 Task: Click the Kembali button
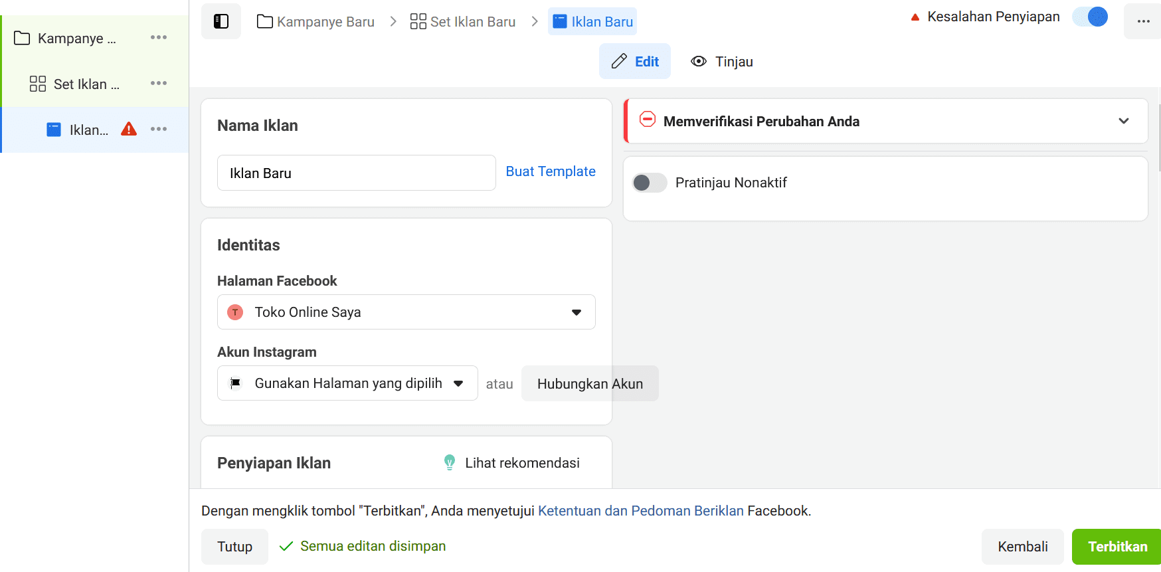pyautogui.click(x=1023, y=547)
